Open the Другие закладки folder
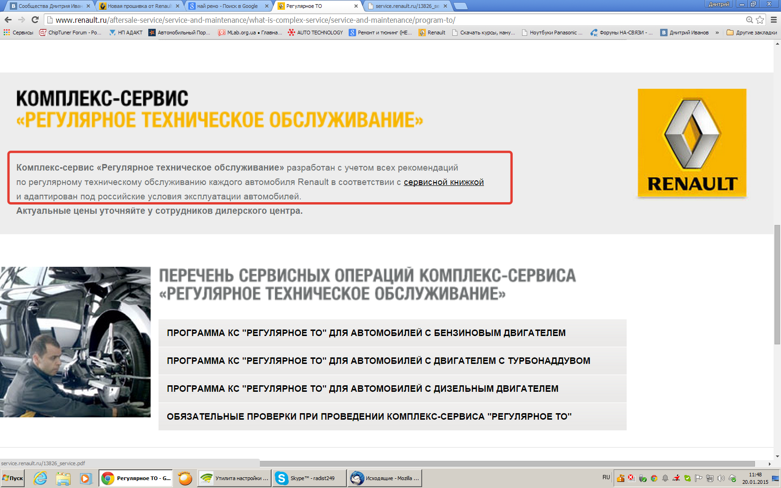The width and height of the screenshot is (781, 488). (x=752, y=33)
